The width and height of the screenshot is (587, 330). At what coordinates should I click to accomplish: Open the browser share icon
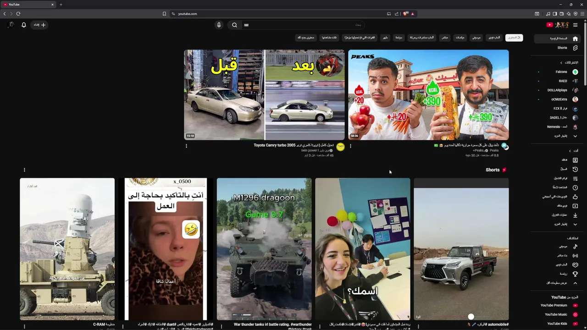pyautogui.click(x=397, y=14)
